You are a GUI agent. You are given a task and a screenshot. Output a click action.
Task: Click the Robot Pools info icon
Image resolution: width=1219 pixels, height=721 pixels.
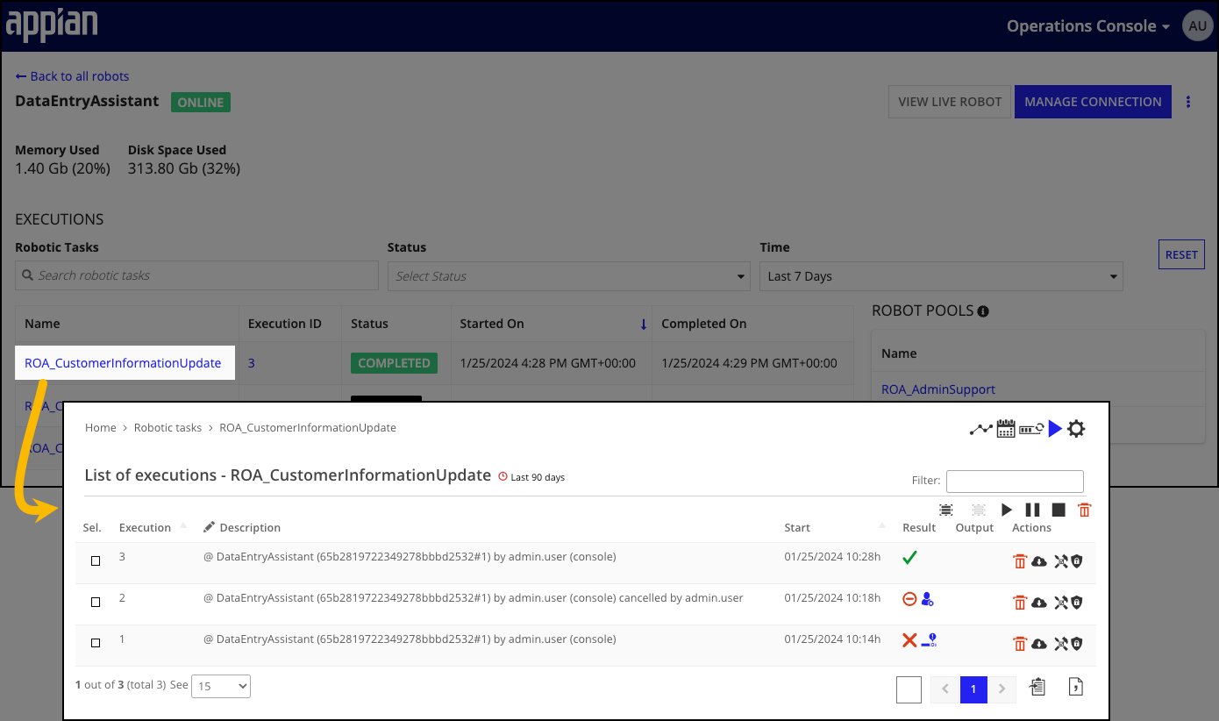click(983, 311)
